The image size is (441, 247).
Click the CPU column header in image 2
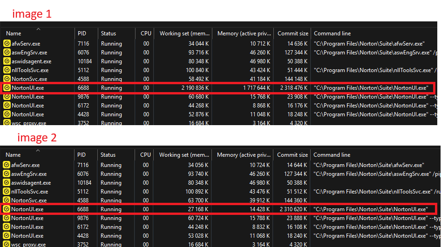coord(145,155)
